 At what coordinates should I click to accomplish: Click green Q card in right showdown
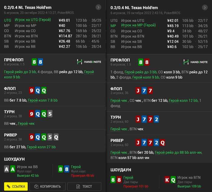[173, 180]
